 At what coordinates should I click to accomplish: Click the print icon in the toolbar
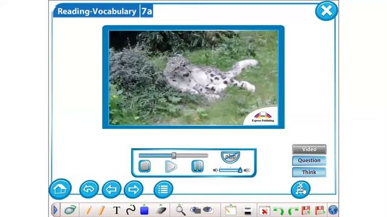pyautogui.click(x=247, y=210)
